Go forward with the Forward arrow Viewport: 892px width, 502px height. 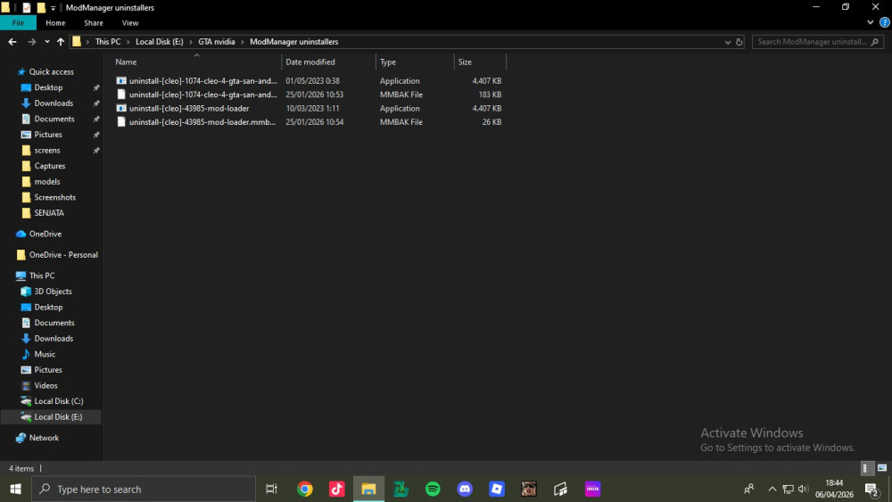(x=31, y=42)
